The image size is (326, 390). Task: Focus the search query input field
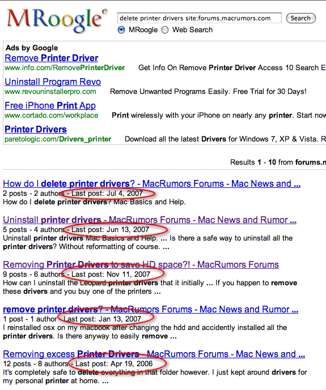[x=199, y=18]
